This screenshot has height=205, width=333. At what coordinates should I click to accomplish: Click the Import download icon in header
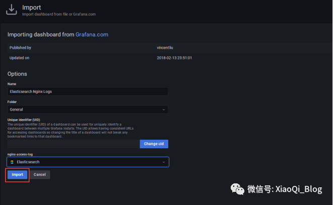coord(12,10)
